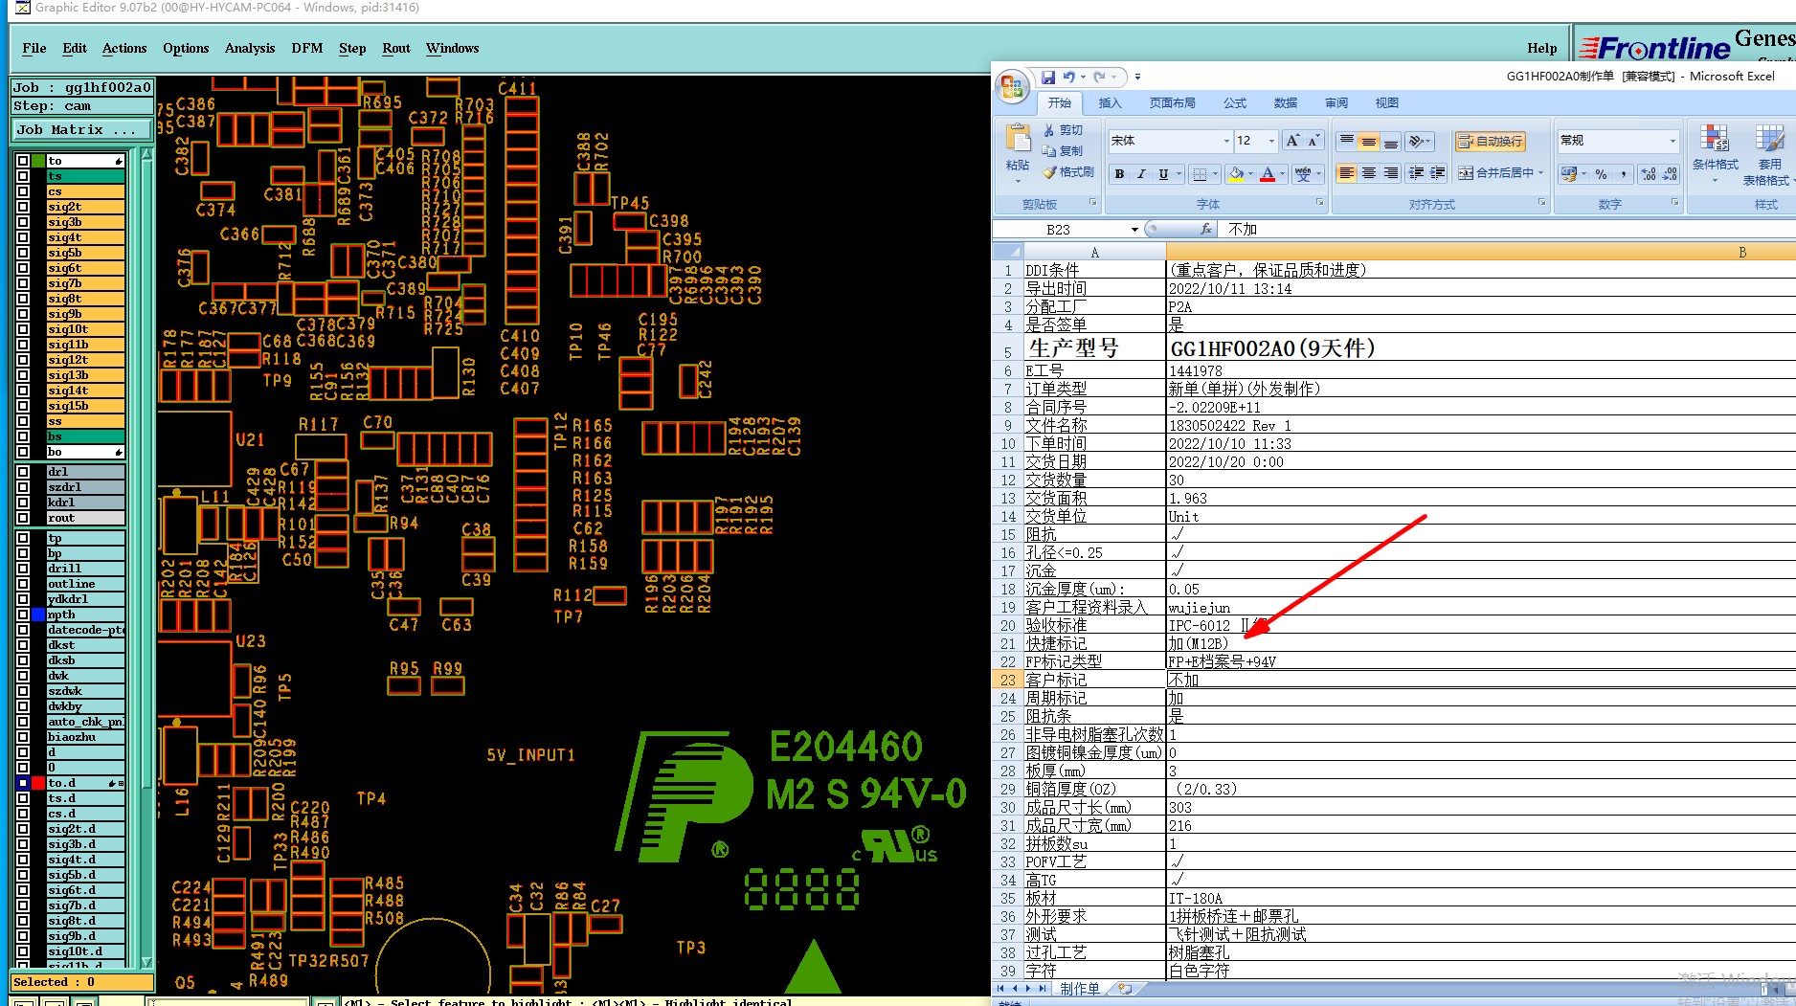Viewport: 1796px width, 1006px height.
Task: Customize Quick Access Toolbar dropdown
Action: 1137,77
